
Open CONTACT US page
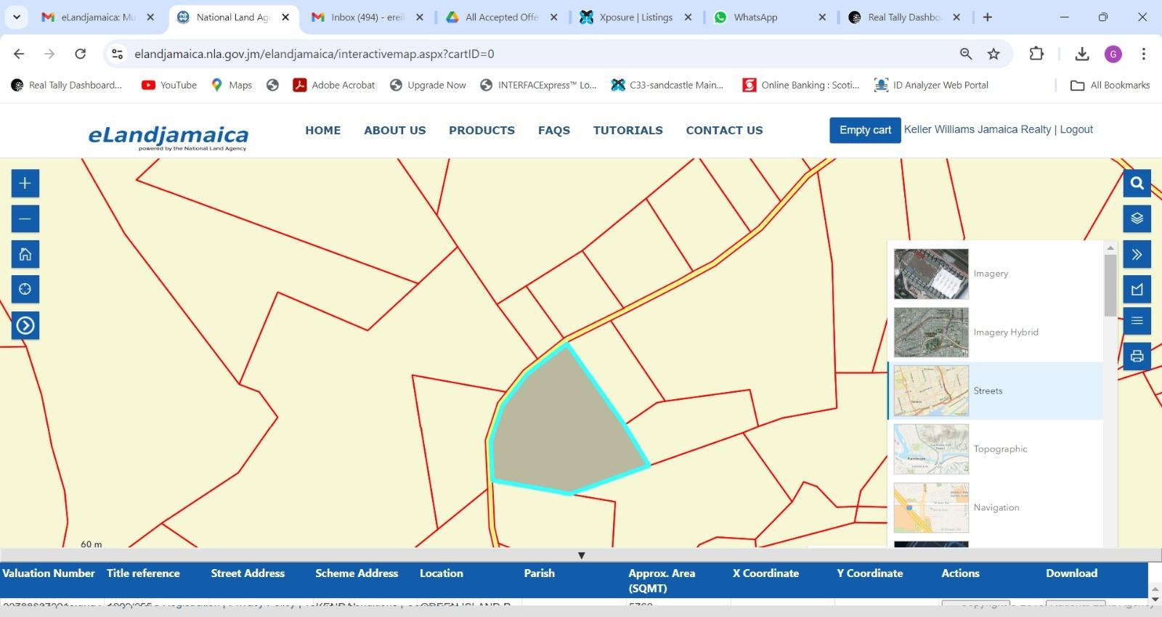pyautogui.click(x=724, y=131)
